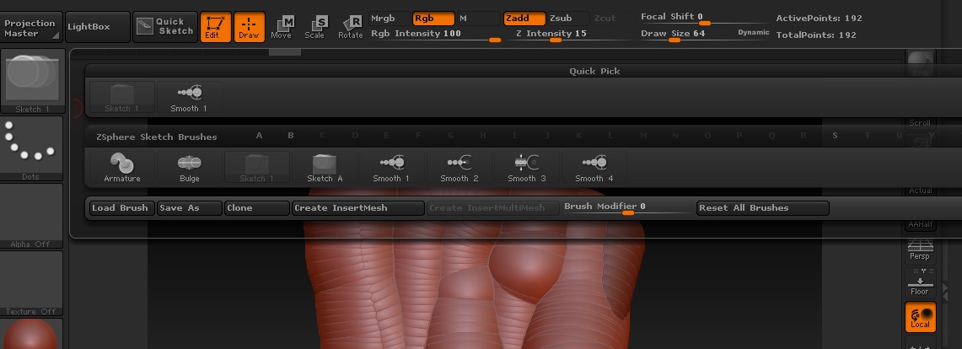
Task: Click the Quick Pick header
Action: [x=594, y=71]
